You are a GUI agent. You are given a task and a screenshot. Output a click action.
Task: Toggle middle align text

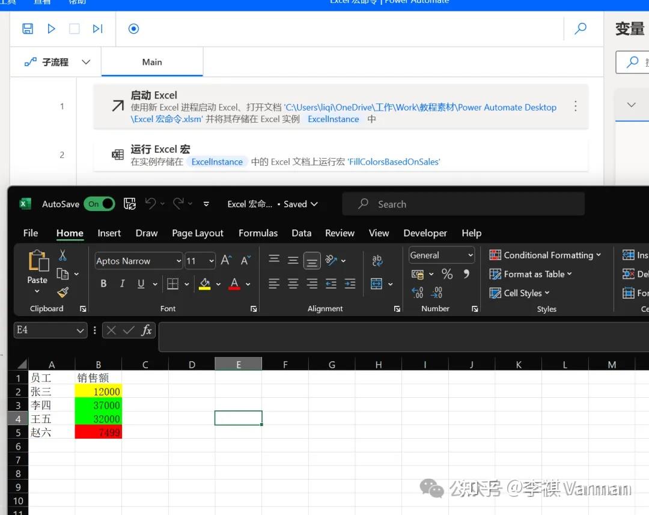[293, 260]
